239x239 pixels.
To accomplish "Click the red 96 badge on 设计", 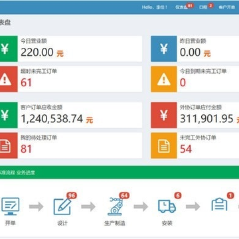I will (72, 196).
